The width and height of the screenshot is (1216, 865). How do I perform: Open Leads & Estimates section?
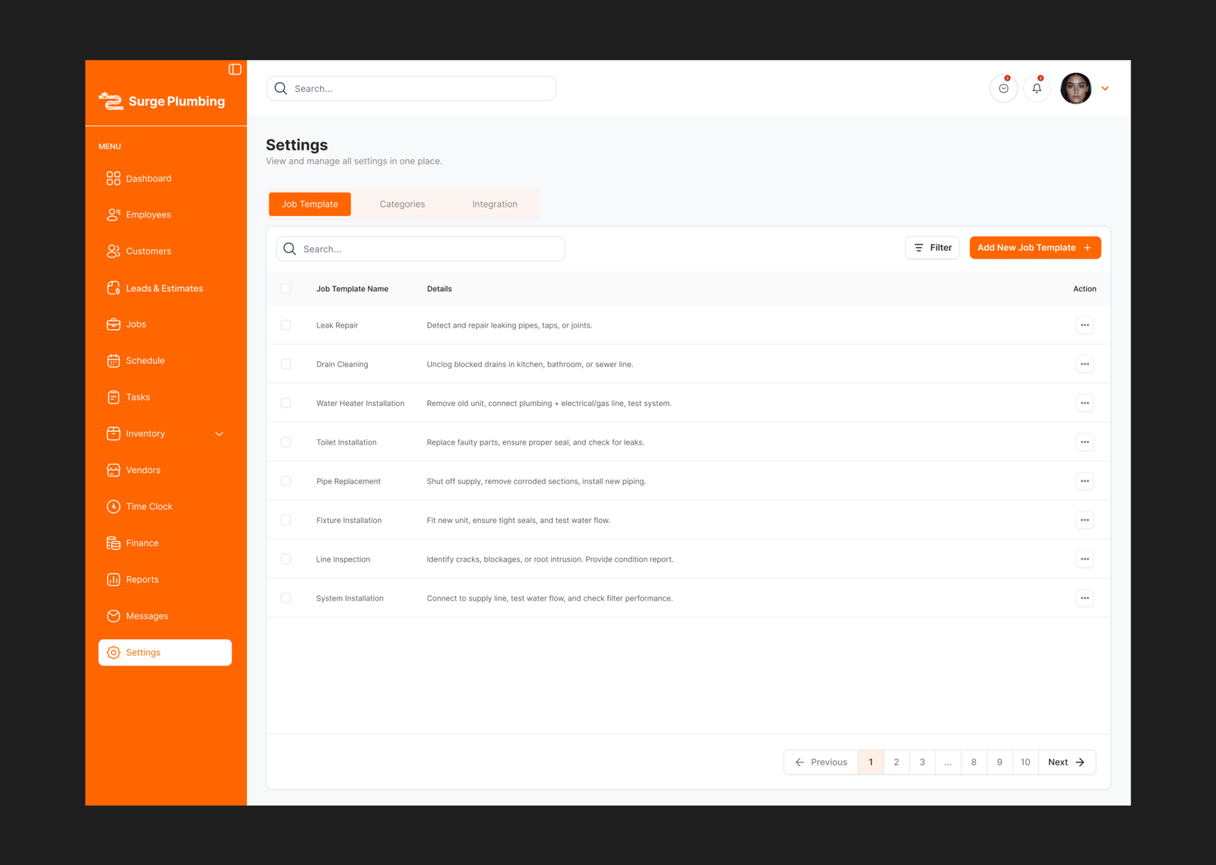tap(164, 289)
